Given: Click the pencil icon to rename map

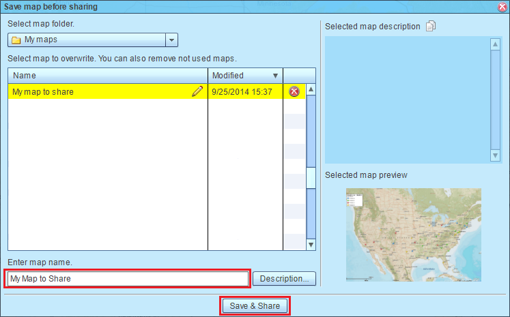Looking at the screenshot, I should (197, 91).
